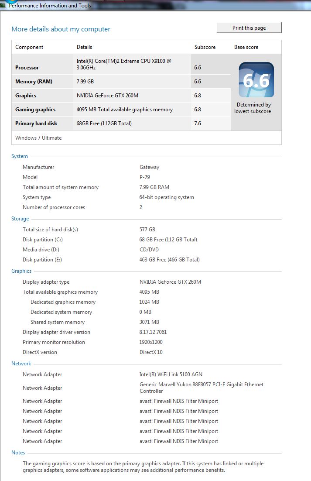The image size is (311, 481).
Task: Click the 64-bit operating system value
Action: (x=167, y=197)
